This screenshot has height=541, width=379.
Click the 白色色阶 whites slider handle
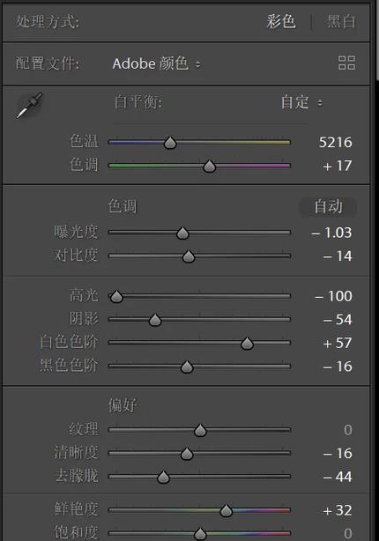click(247, 344)
